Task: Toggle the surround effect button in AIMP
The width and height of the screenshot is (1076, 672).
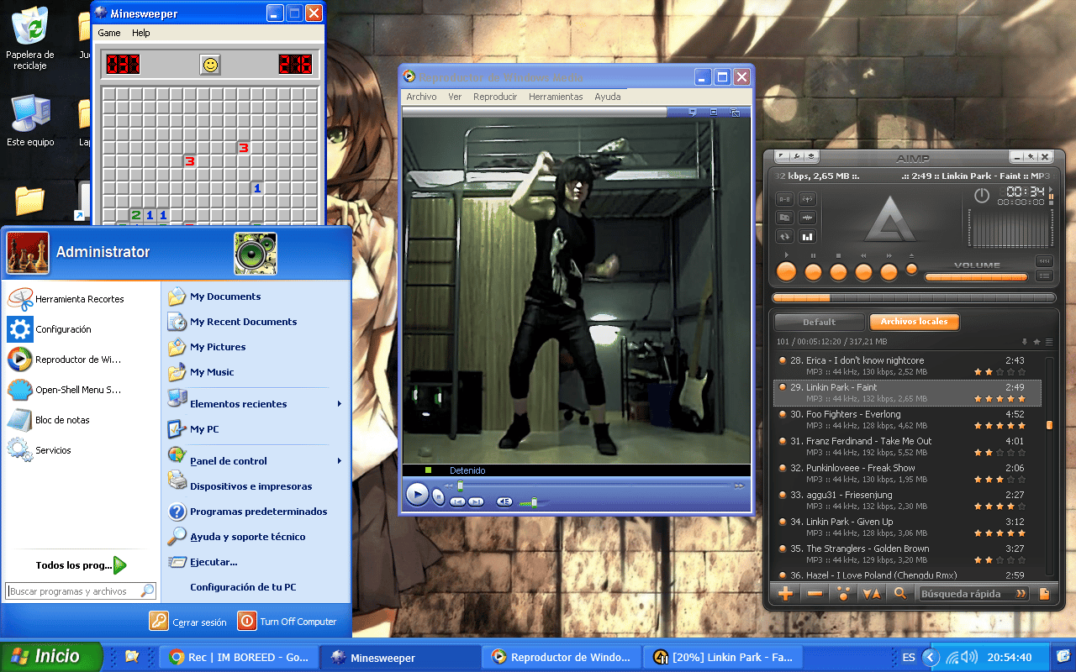Action: coord(806,199)
